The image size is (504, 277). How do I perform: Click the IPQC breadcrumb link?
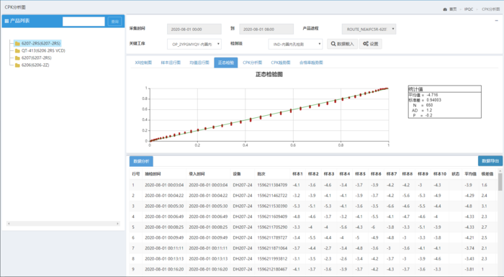pos(469,9)
